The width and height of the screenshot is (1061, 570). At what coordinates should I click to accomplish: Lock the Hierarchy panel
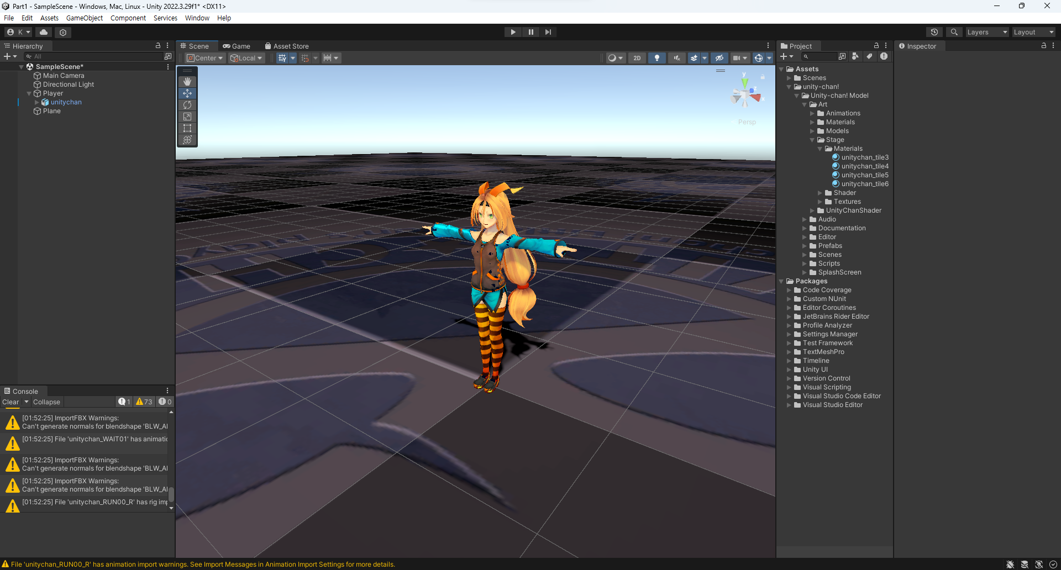tap(158, 46)
